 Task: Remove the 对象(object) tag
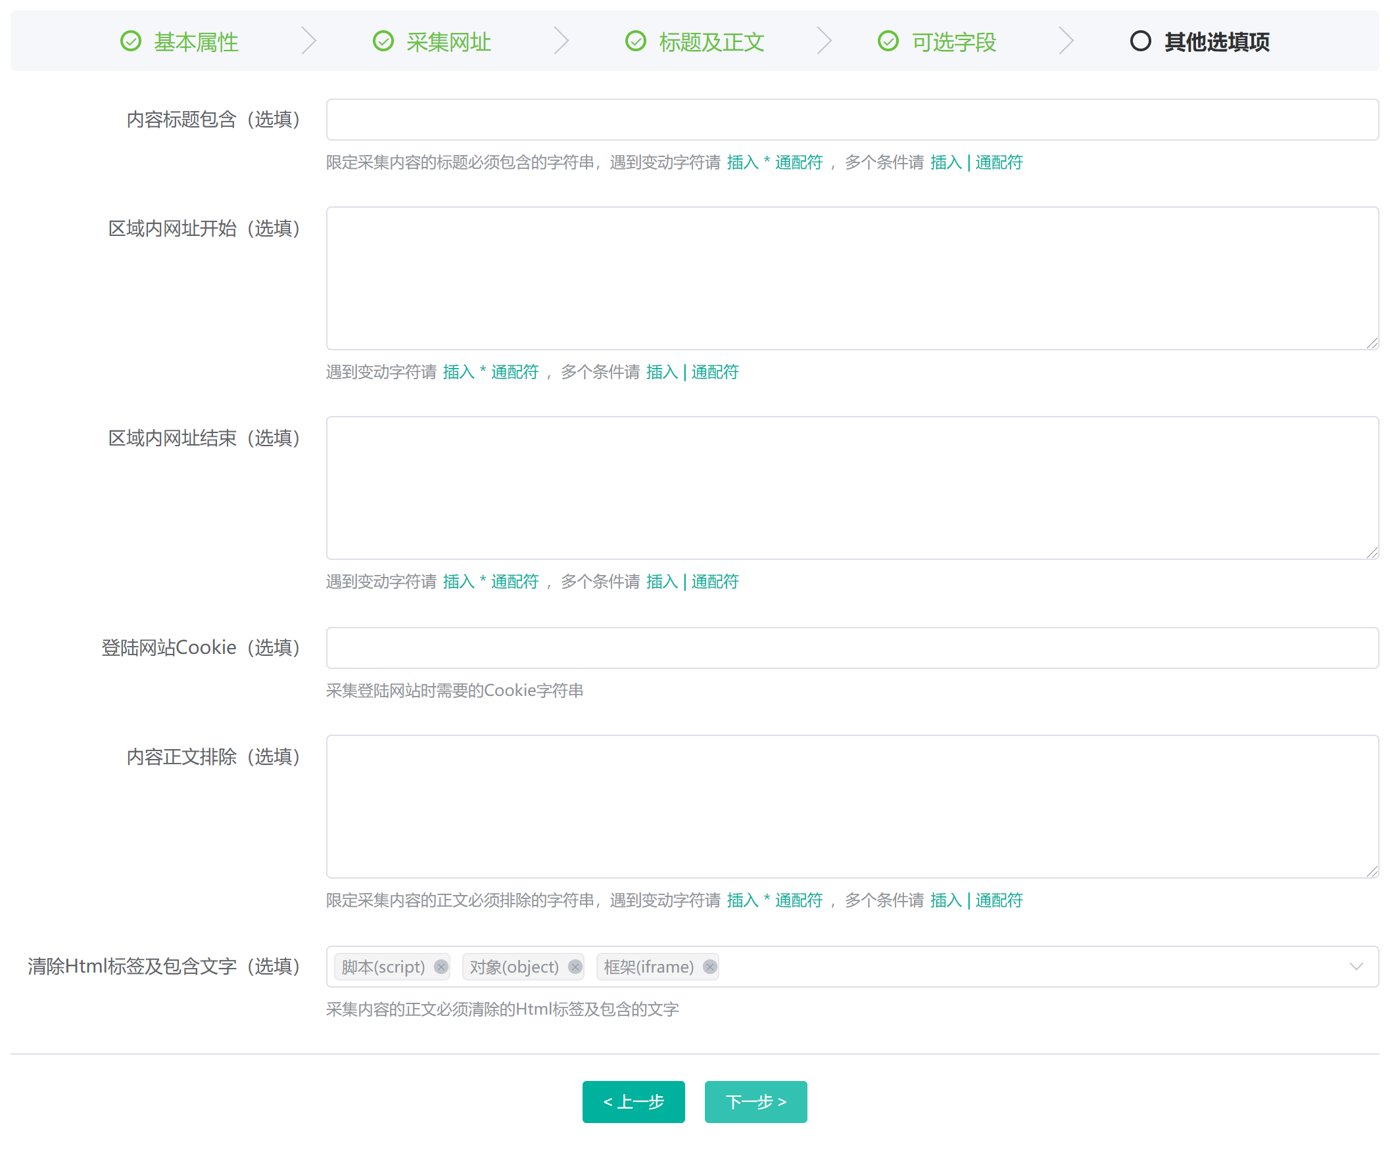[x=575, y=967]
